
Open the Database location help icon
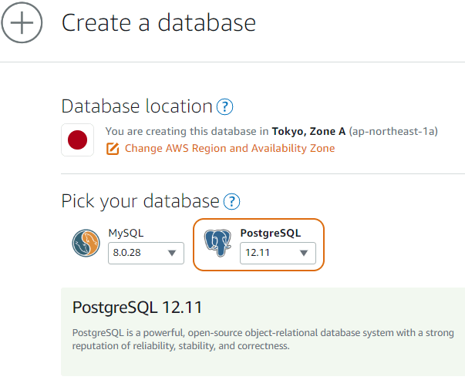click(x=224, y=107)
